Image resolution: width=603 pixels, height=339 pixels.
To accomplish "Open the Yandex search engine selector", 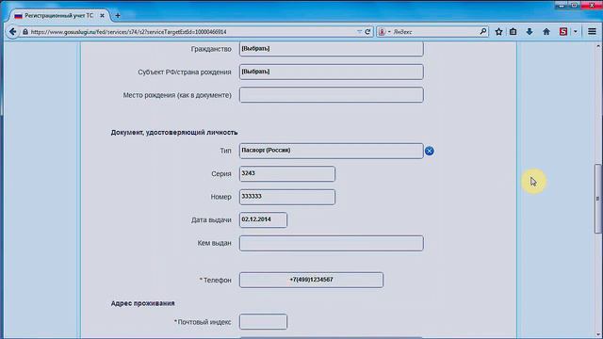I will point(384,32).
